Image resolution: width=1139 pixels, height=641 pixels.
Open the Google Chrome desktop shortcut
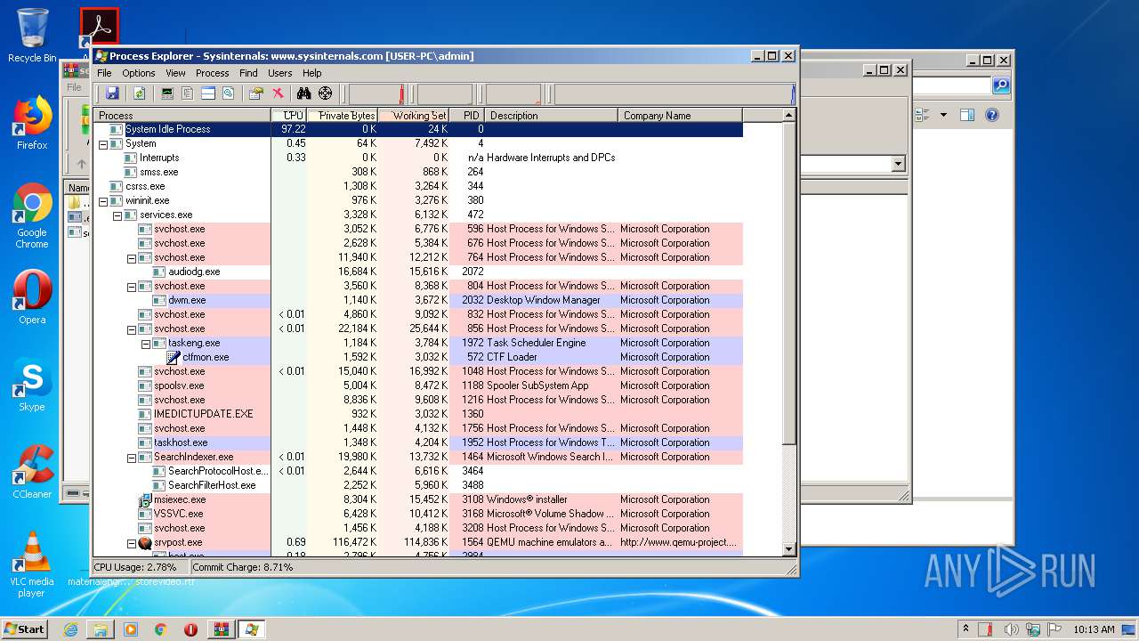click(x=32, y=216)
